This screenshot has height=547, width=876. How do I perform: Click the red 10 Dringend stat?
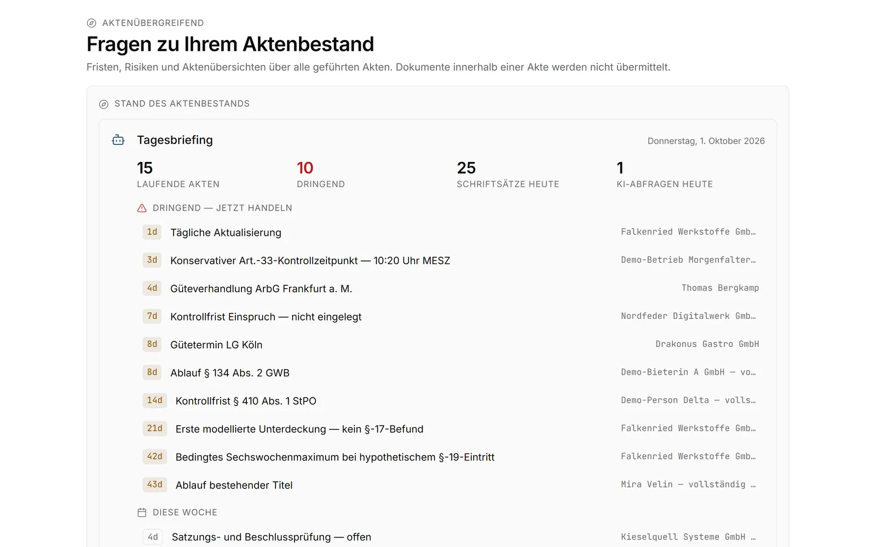(x=321, y=174)
